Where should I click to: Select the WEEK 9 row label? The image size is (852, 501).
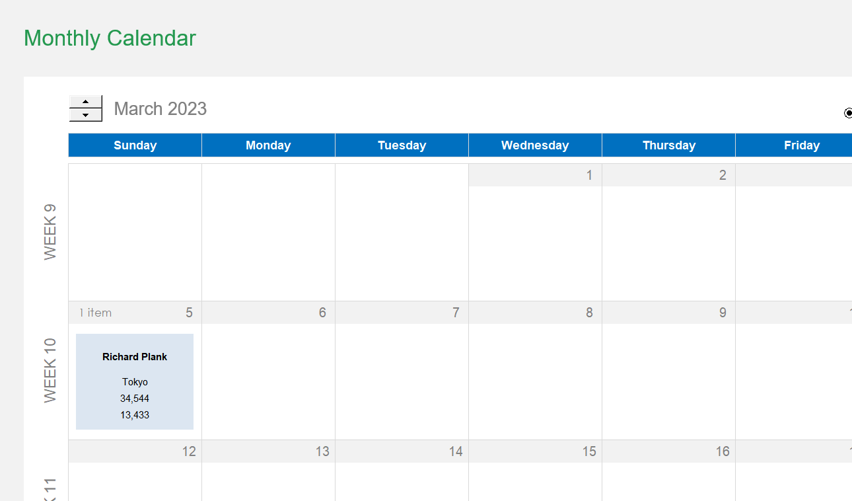50,231
